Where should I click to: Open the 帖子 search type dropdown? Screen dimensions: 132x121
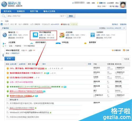63,16
